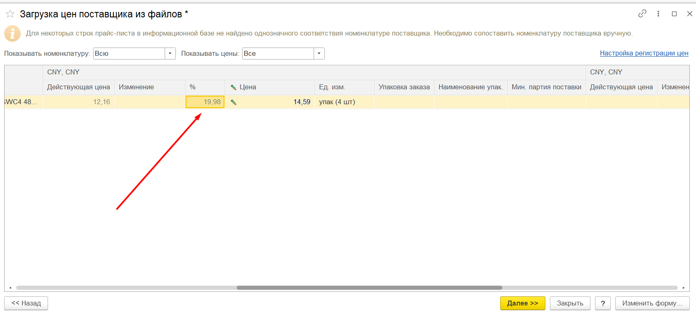Open the three-dot more options menu

tap(658, 14)
